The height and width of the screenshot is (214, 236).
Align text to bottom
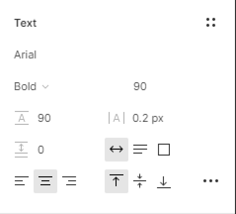[164, 182]
